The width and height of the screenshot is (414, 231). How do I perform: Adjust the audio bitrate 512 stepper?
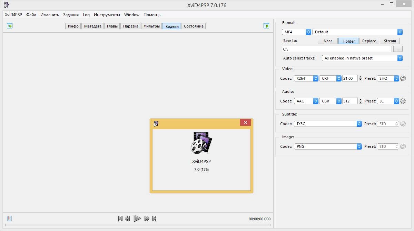361,101
